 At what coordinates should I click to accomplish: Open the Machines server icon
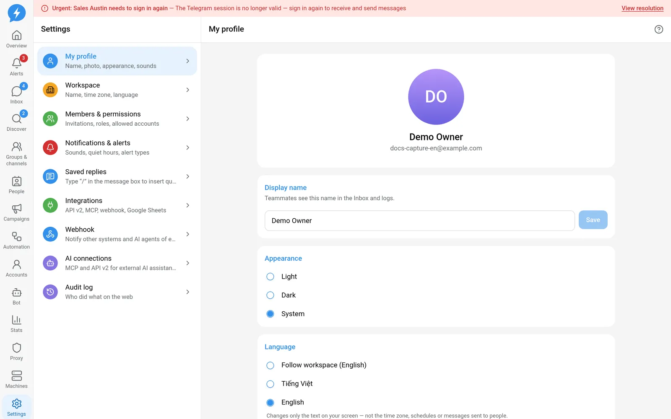click(x=16, y=376)
